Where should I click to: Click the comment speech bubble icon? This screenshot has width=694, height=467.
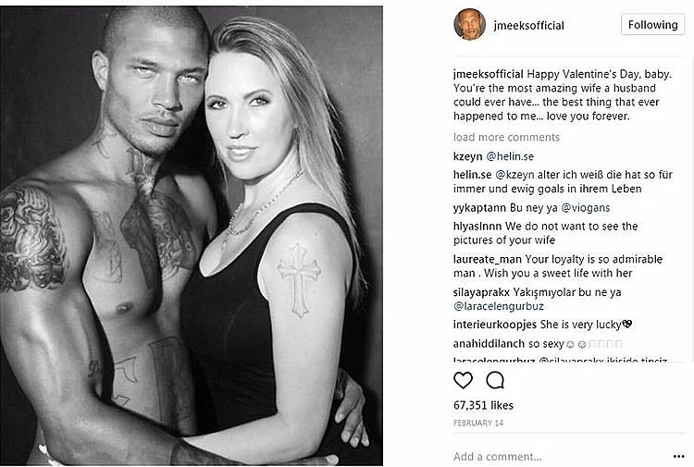tap(495, 380)
